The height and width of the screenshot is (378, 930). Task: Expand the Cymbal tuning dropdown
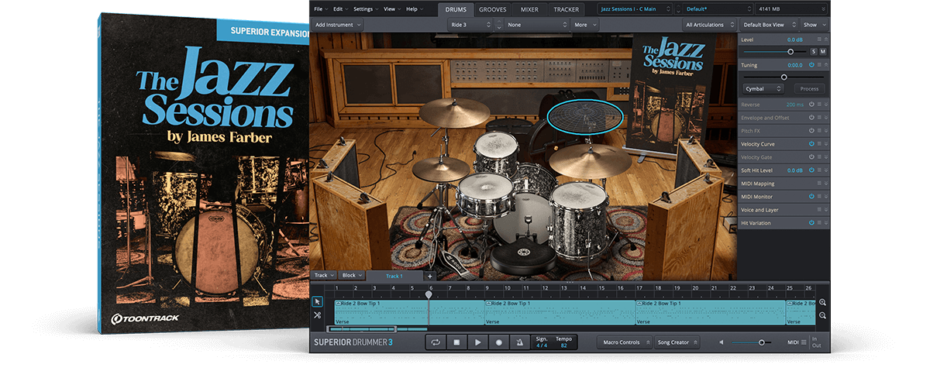pos(763,89)
